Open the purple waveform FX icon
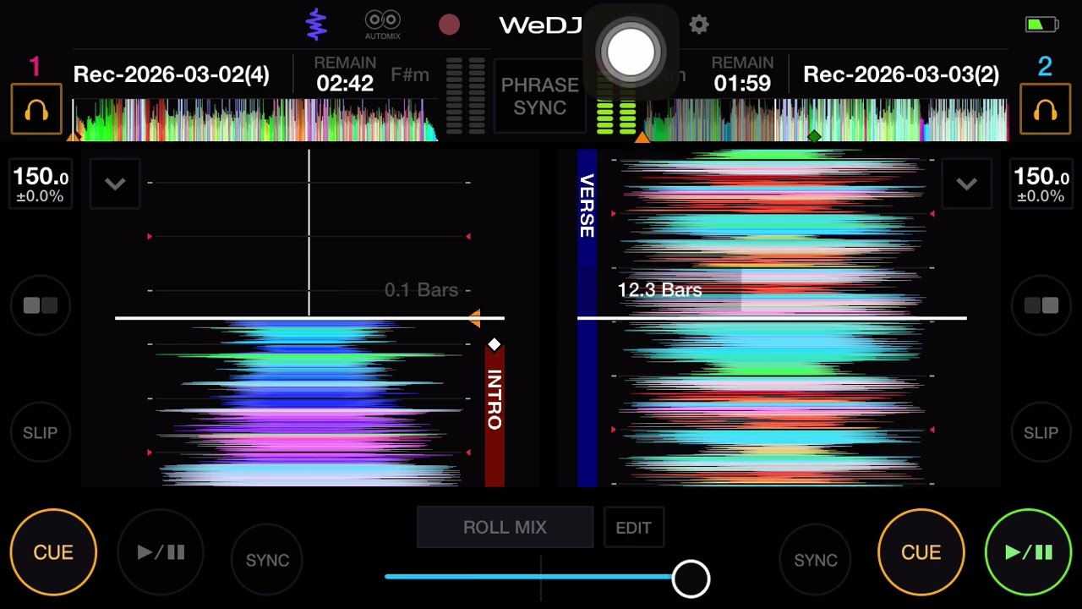The height and width of the screenshot is (609, 1082). click(316, 25)
